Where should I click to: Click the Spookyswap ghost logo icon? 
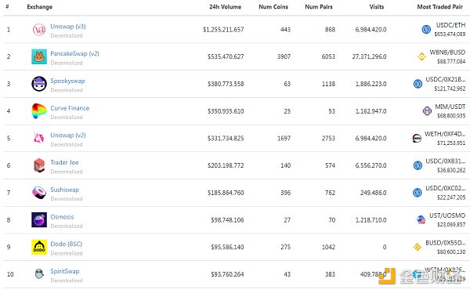point(39,84)
